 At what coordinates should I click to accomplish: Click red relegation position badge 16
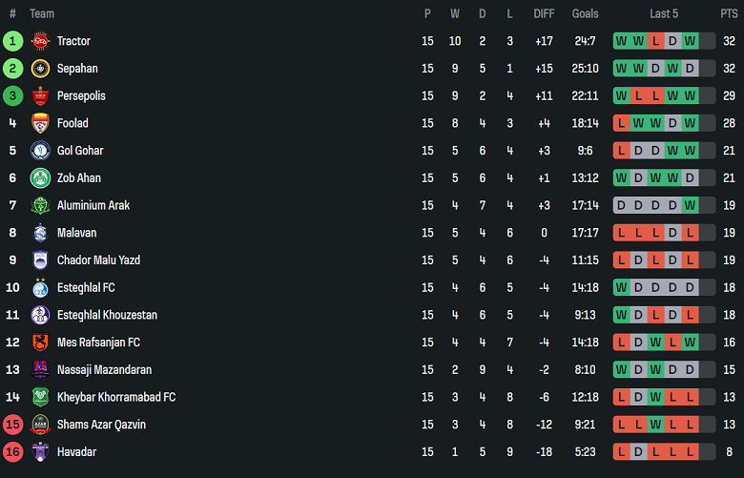(12, 452)
